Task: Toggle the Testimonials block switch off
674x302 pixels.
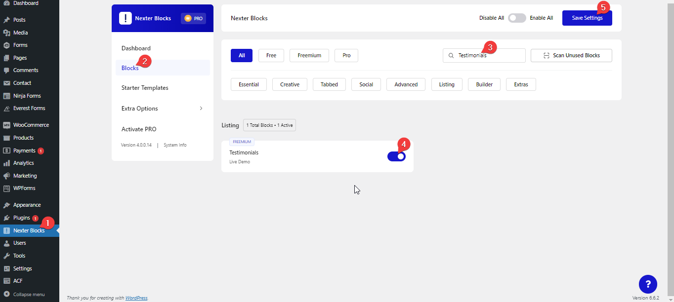Action: (x=396, y=156)
